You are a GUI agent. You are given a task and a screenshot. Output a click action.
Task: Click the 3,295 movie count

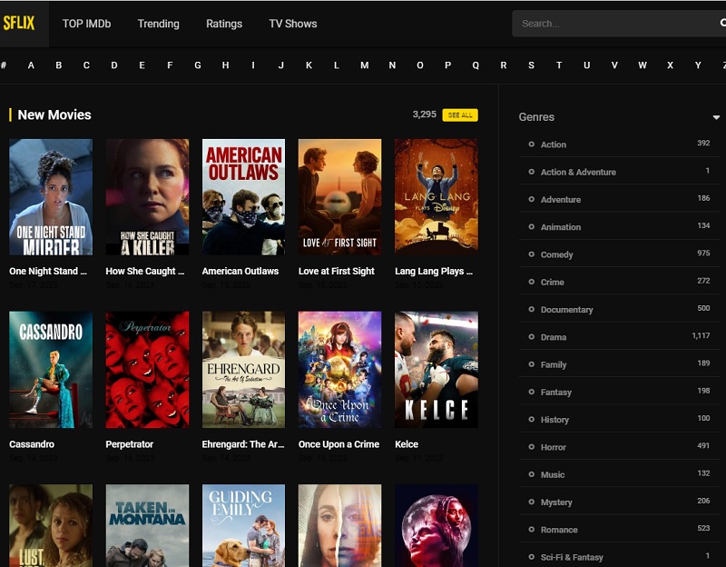[425, 114]
